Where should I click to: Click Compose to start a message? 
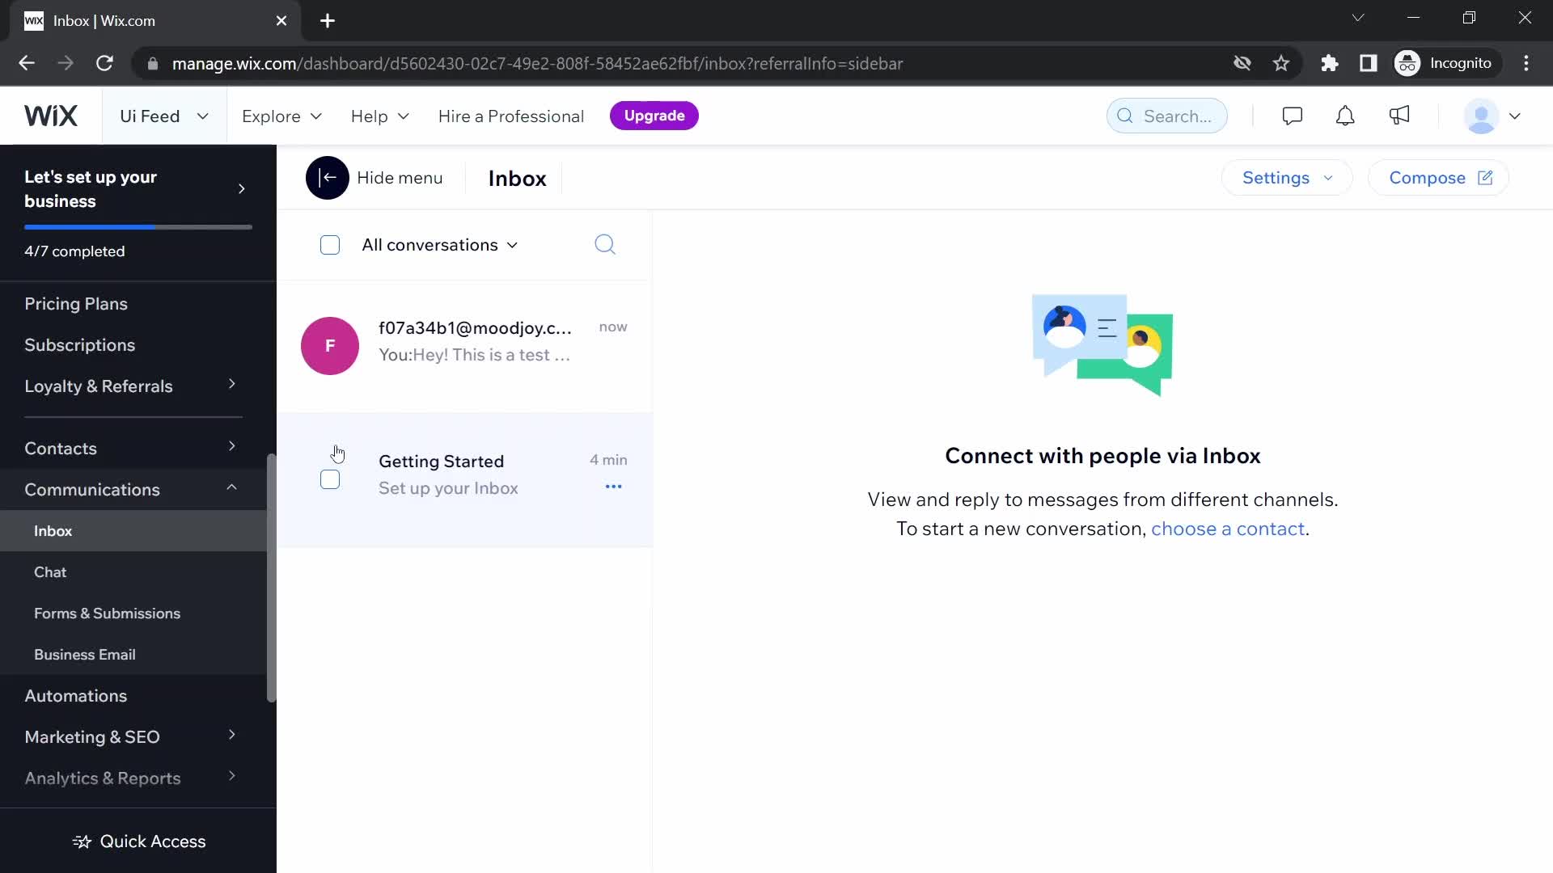coord(1439,178)
